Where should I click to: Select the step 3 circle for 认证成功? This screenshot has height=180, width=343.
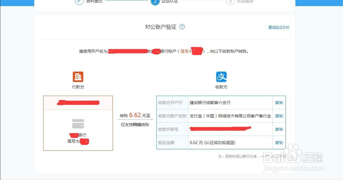tap(230, 1)
